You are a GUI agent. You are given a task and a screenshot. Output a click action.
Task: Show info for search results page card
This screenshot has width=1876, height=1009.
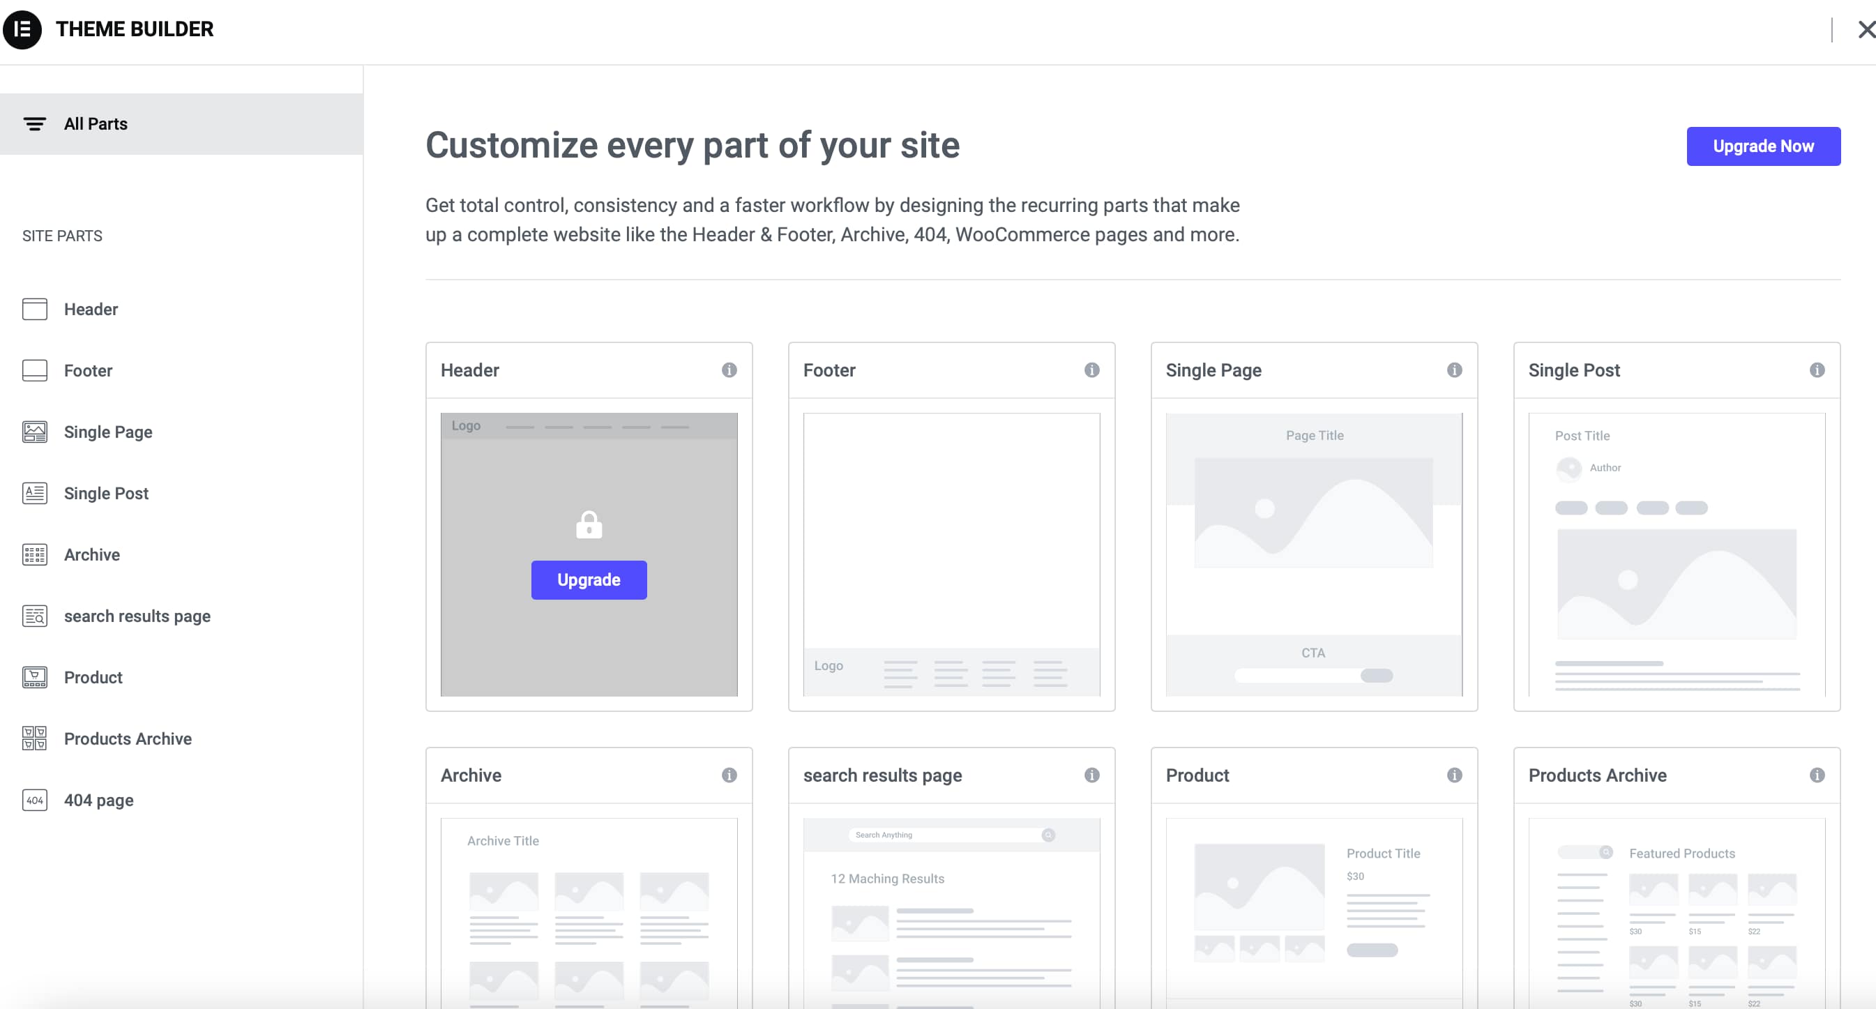click(x=1091, y=775)
